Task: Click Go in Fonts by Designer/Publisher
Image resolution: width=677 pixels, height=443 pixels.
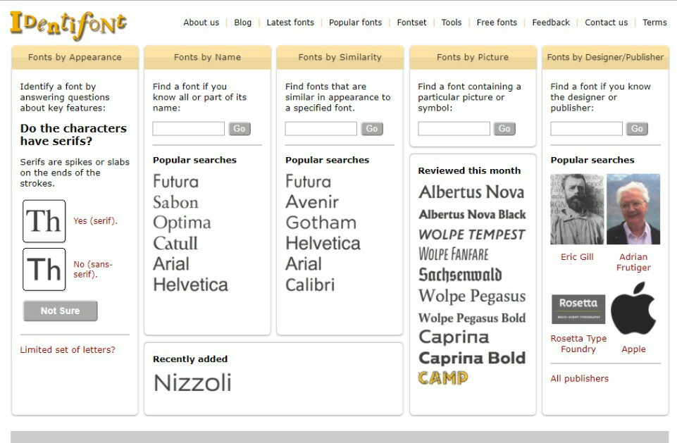Action: tap(638, 129)
